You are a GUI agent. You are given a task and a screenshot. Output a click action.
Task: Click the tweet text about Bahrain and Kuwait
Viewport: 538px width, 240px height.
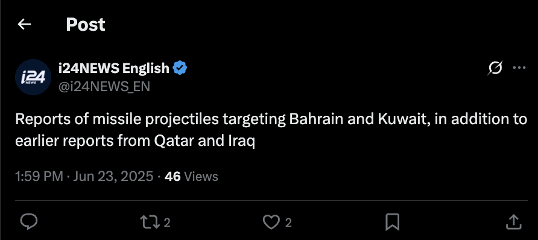pos(271,130)
